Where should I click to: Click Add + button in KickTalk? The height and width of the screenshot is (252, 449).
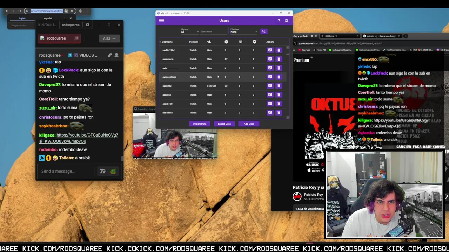coord(109,38)
